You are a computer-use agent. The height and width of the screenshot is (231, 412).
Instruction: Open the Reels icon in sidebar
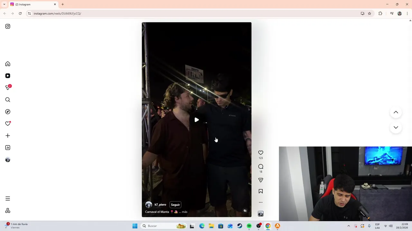(8, 76)
